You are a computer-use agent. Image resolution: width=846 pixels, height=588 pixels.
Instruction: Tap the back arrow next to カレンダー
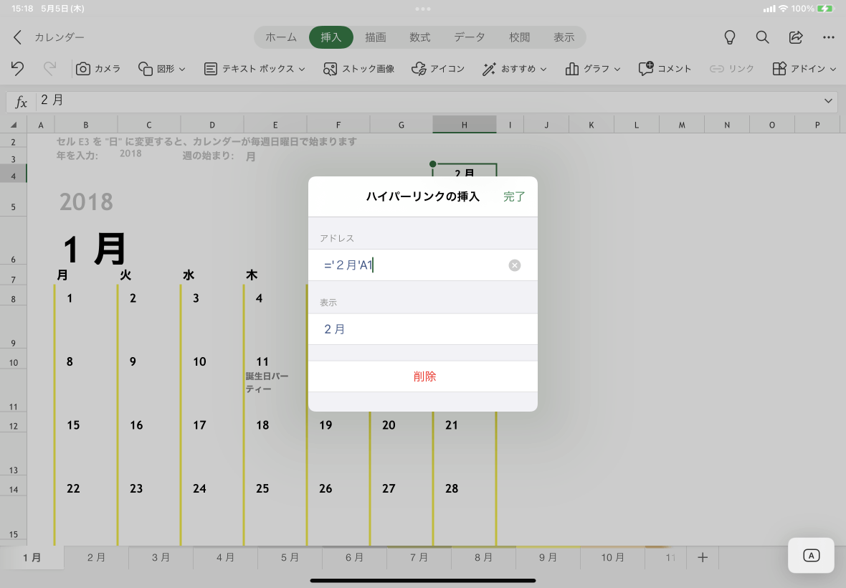(17, 37)
